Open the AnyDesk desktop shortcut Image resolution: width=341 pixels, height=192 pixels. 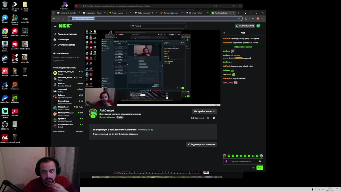(5, 72)
